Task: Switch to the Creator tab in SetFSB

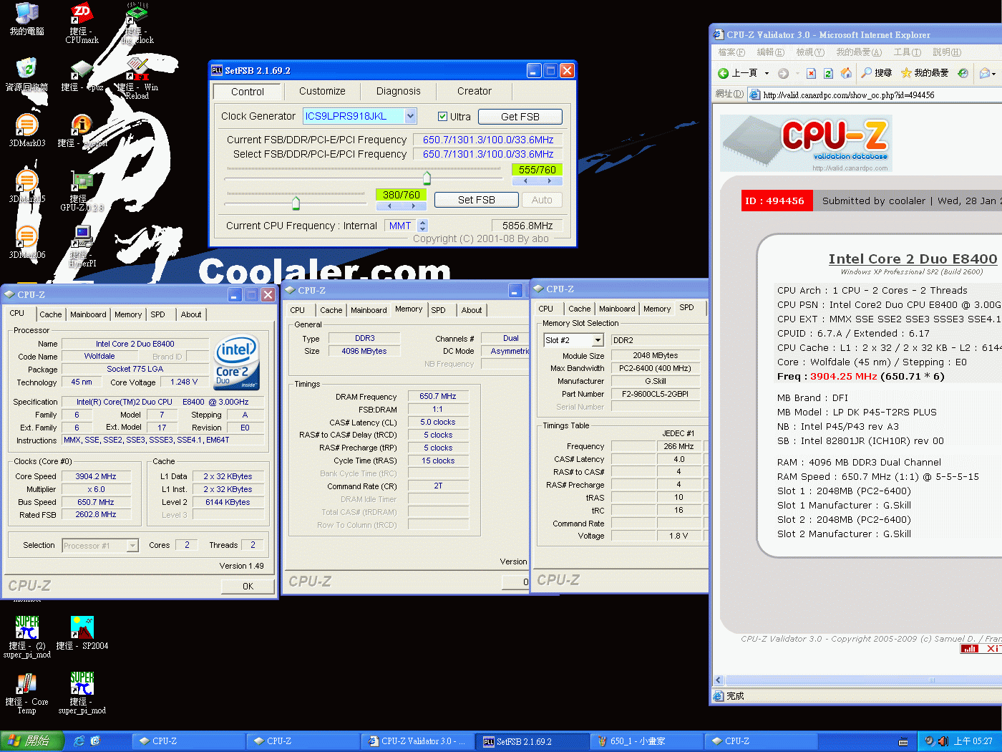Action: point(475,91)
